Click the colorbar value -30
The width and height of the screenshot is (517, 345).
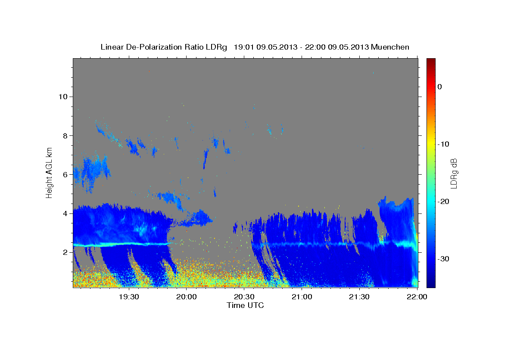[x=443, y=259]
